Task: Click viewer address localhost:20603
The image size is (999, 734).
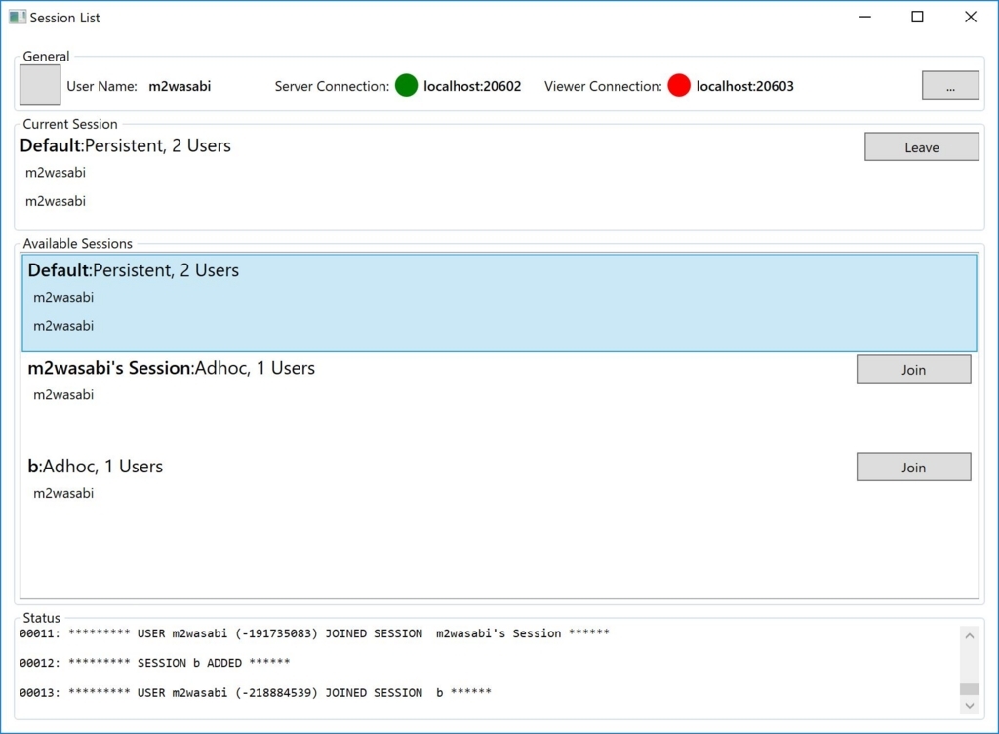Action: (x=744, y=86)
